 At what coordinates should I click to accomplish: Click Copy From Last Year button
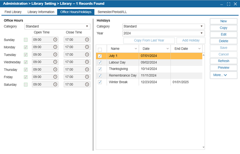click(149, 40)
